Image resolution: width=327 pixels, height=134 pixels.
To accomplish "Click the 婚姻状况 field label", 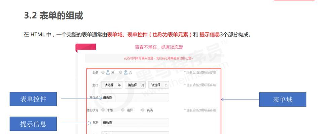I will tap(93, 110).
